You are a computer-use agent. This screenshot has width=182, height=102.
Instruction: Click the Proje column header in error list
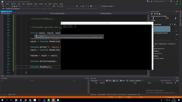(x=135, y=83)
